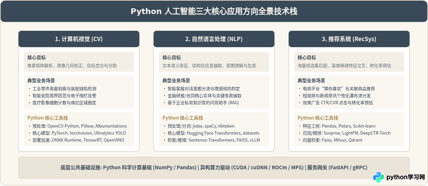Click "金融研报/合同核心实体与关键条款抽取" bullet
This screenshot has height=186, width=428.
tap(205, 96)
